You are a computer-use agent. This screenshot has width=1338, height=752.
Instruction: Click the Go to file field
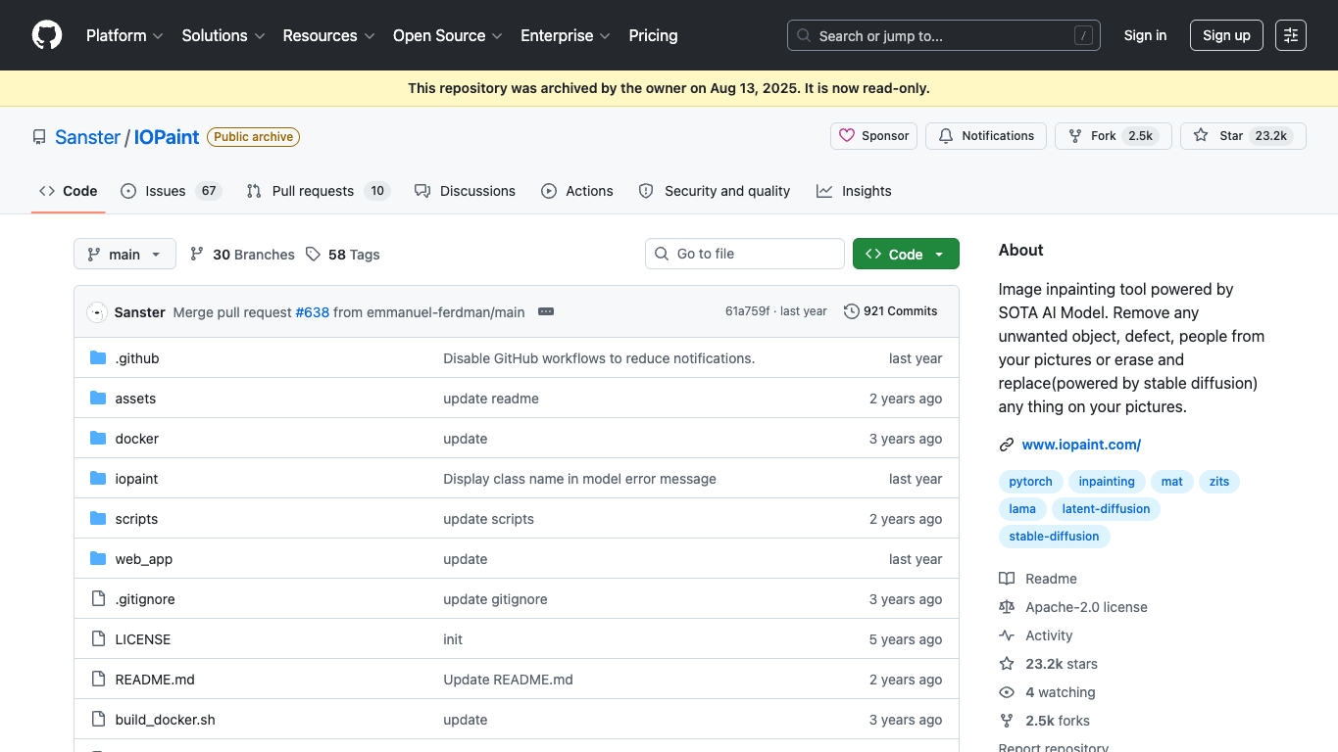click(744, 255)
